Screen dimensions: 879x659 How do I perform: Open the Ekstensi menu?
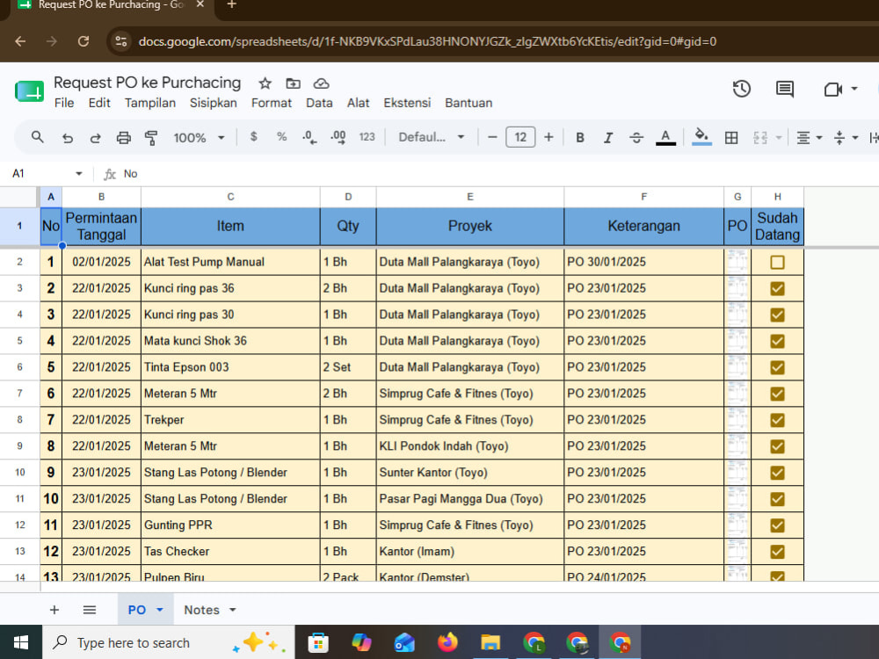pos(407,103)
